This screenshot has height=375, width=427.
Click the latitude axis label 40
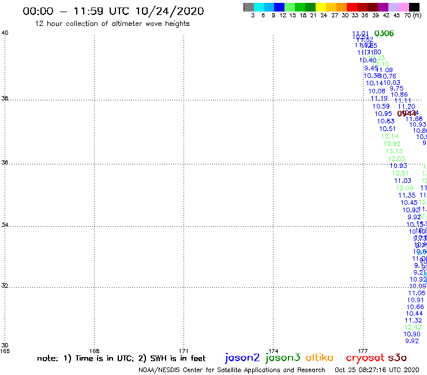[5, 33]
